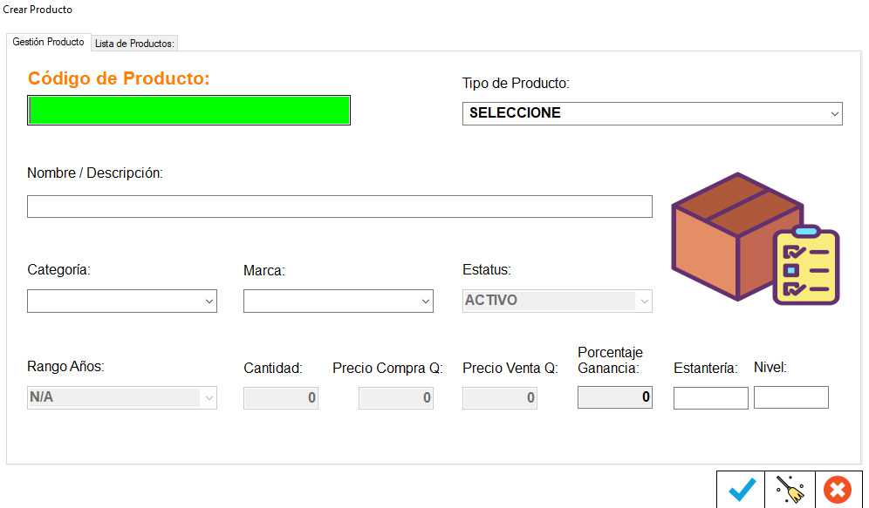Click the Estantería input box

coord(711,398)
